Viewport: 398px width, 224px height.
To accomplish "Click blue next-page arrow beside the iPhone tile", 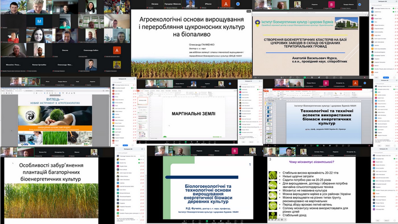I will [x=238, y=4].
